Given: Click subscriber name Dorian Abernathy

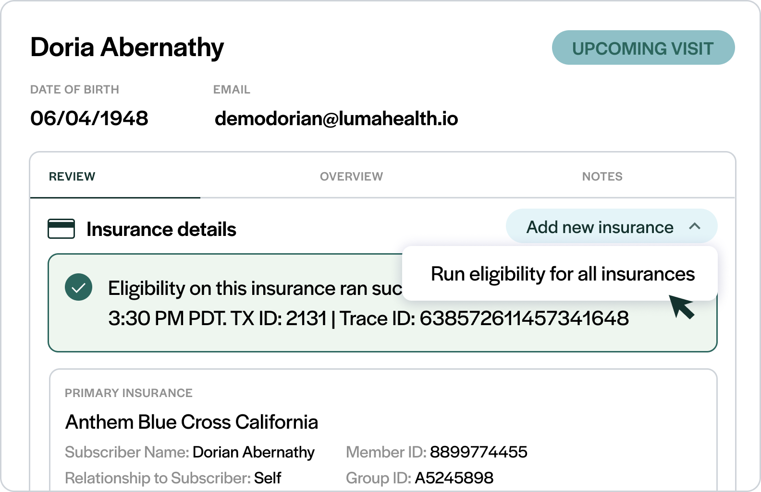Looking at the screenshot, I should click(x=254, y=452).
